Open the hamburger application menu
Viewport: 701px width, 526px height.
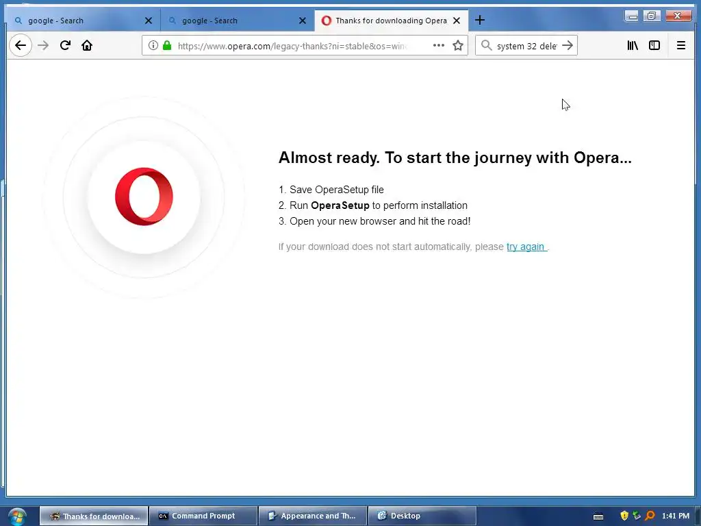click(x=681, y=45)
